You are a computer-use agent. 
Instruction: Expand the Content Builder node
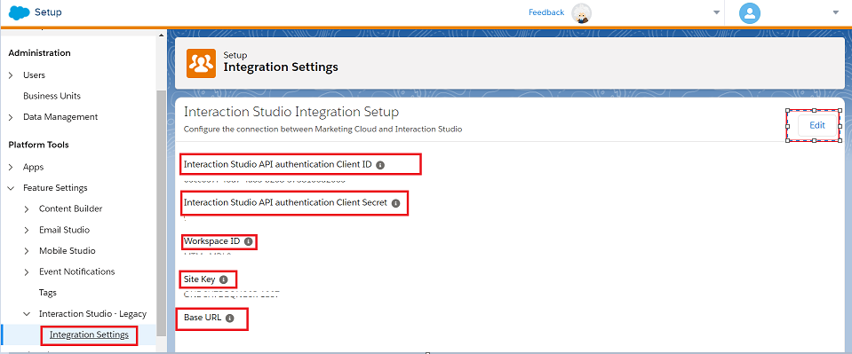point(27,209)
